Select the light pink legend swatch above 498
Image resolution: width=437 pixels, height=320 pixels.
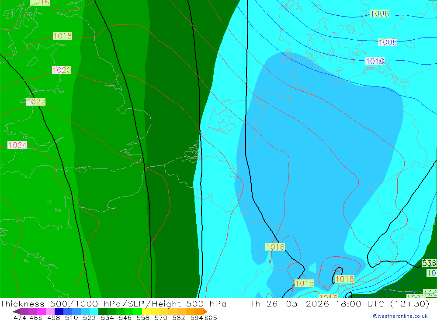(x=50, y=311)
